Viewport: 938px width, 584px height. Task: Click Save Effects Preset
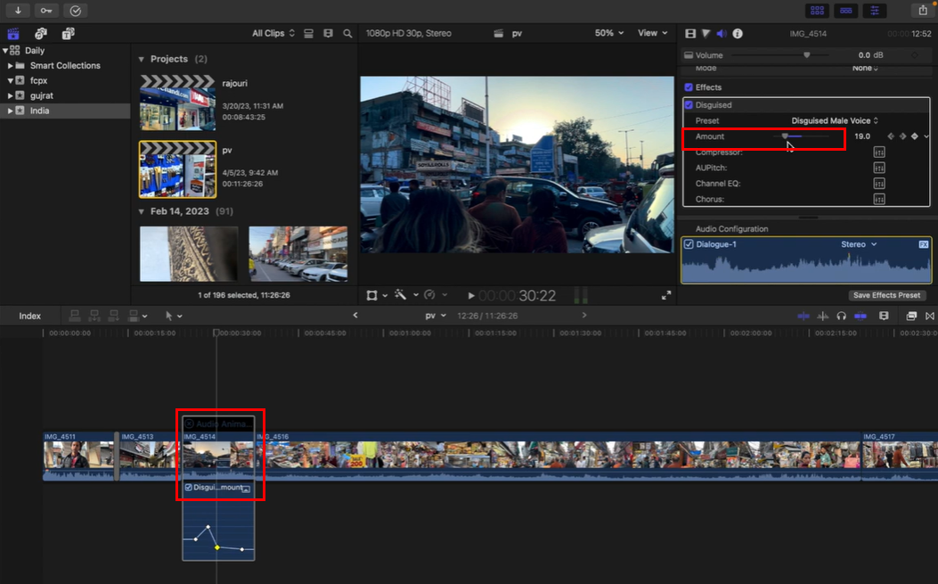pyautogui.click(x=886, y=295)
